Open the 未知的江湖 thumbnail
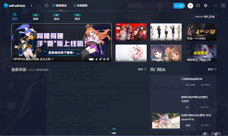Viewport: 228px width, 136px height. tap(201, 32)
